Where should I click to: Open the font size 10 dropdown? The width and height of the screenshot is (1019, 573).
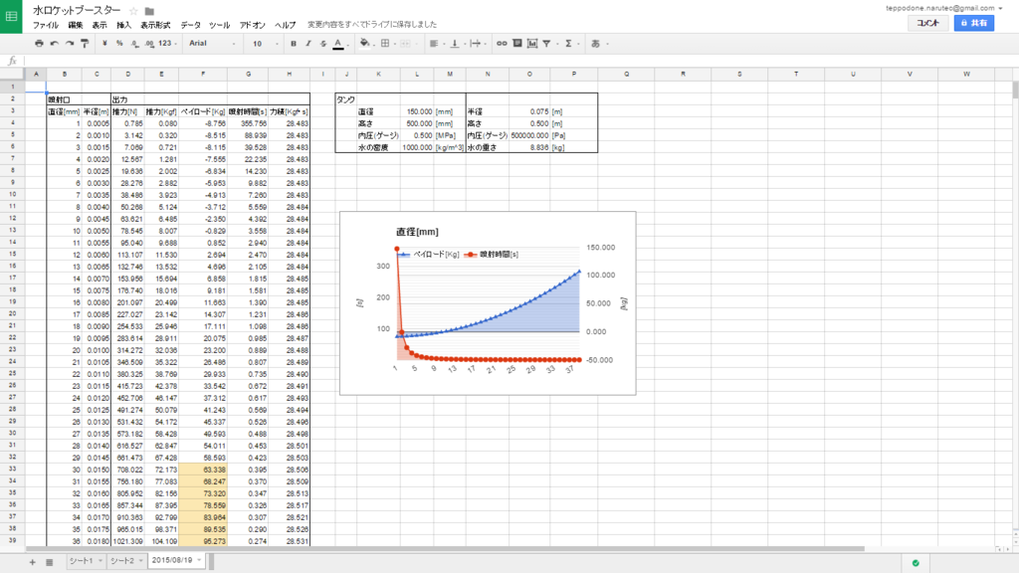coord(265,44)
